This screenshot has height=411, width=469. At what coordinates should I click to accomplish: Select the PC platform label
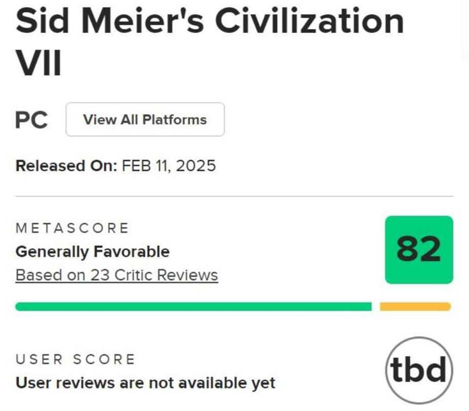tap(31, 120)
